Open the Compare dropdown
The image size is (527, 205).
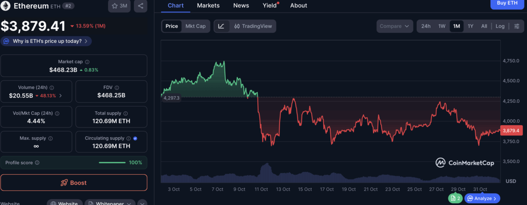pos(394,26)
